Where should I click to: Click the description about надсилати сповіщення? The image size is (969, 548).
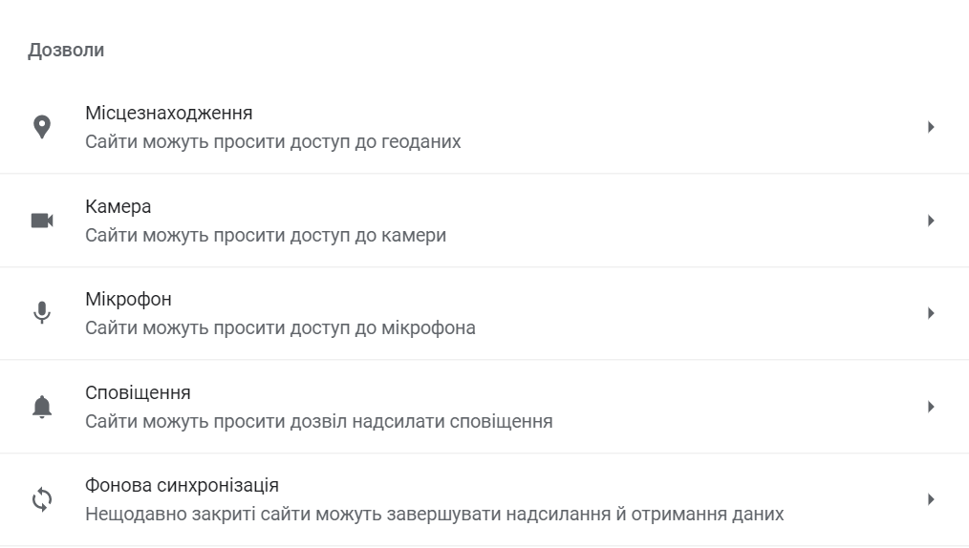coord(319,421)
